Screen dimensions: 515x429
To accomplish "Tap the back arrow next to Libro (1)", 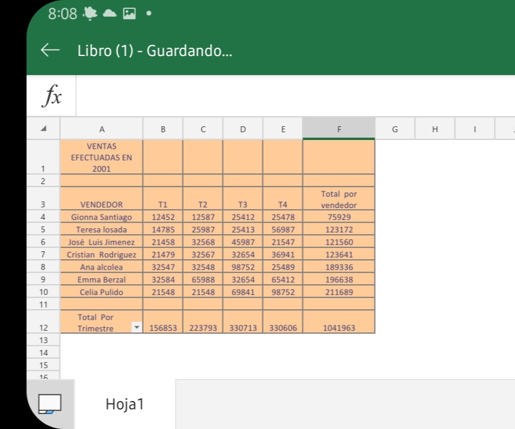I will tap(50, 51).
